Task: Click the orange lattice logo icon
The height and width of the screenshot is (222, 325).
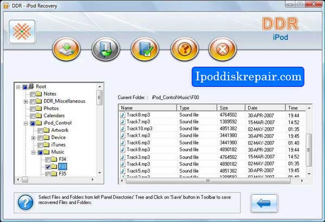Action: click(x=22, y=31)
